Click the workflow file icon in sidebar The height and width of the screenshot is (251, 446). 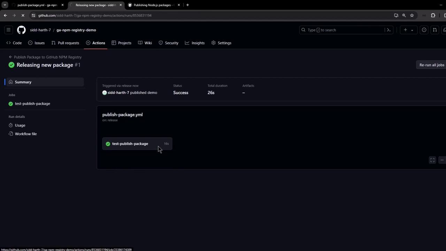click(x=11, y=134)
